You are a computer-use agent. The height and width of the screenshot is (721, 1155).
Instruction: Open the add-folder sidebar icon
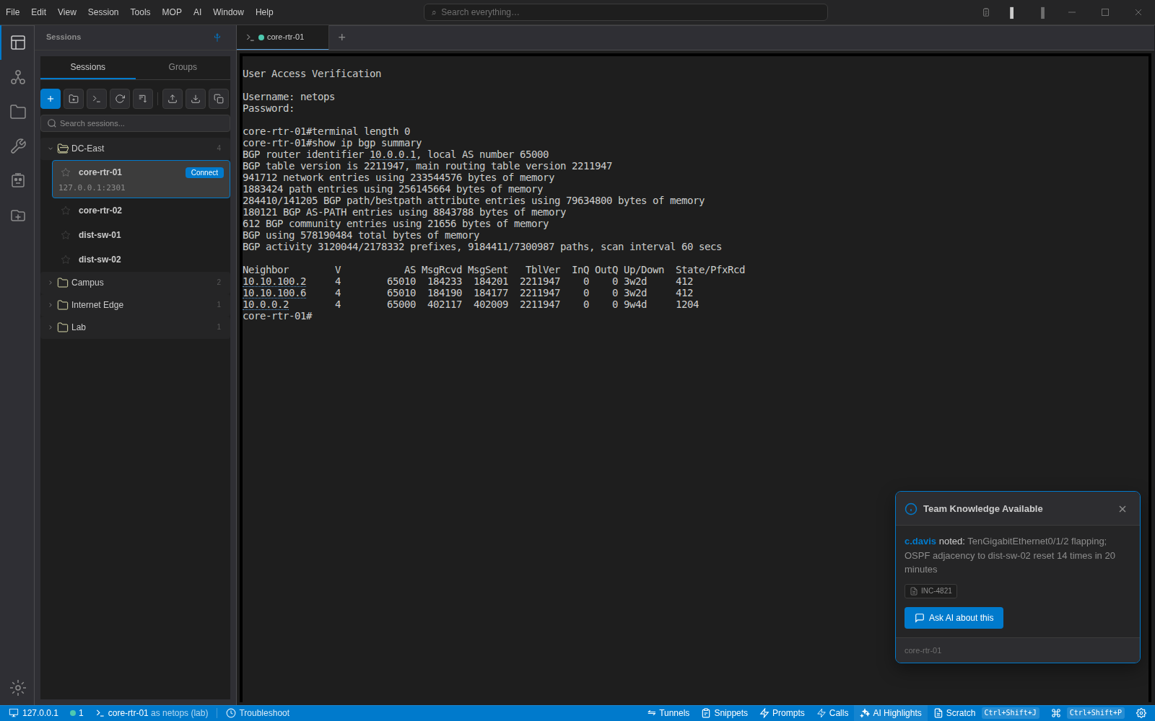coord(18,216)
